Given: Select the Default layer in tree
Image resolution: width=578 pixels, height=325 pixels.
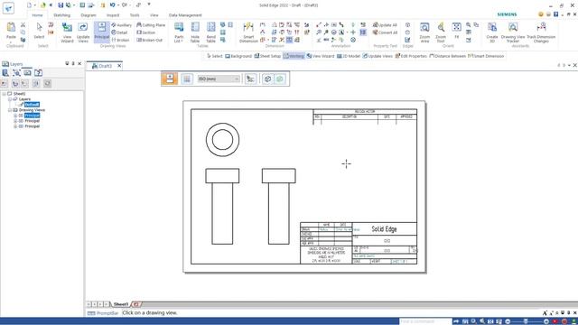Looking at the screenshot, I should [32, 105].
